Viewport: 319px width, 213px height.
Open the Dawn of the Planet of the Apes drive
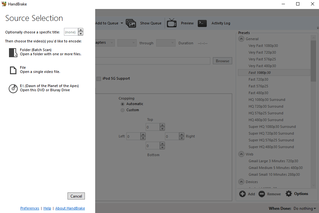point(44,88)
